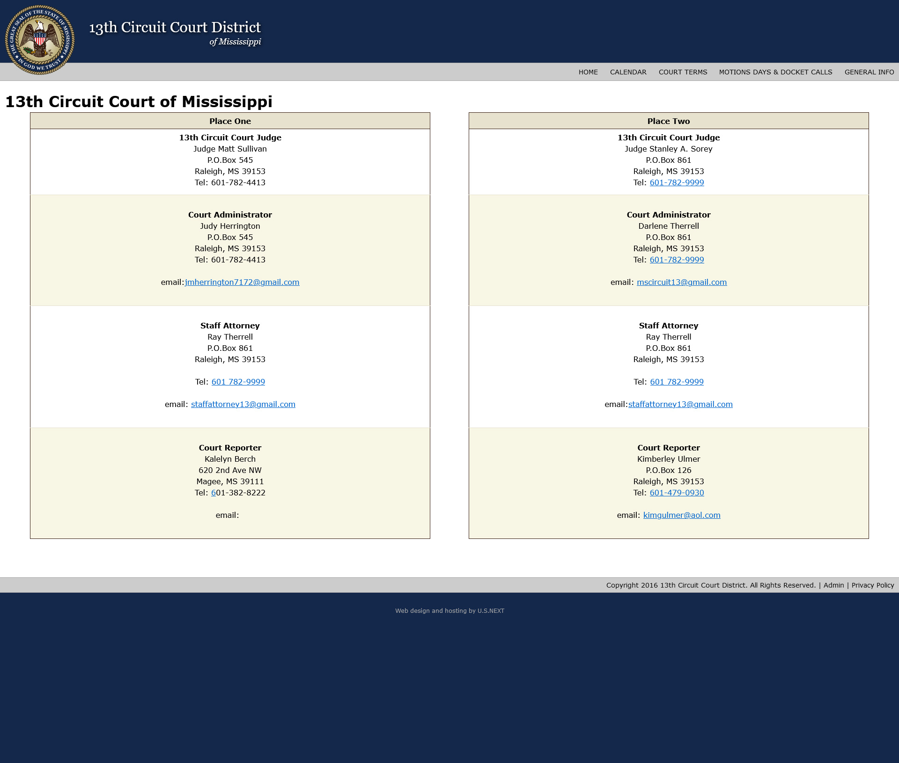The image size is (899, 763).
Task: Open MOTIONS DAYS & DOCKET CALLS
Action: coord(775,72)
